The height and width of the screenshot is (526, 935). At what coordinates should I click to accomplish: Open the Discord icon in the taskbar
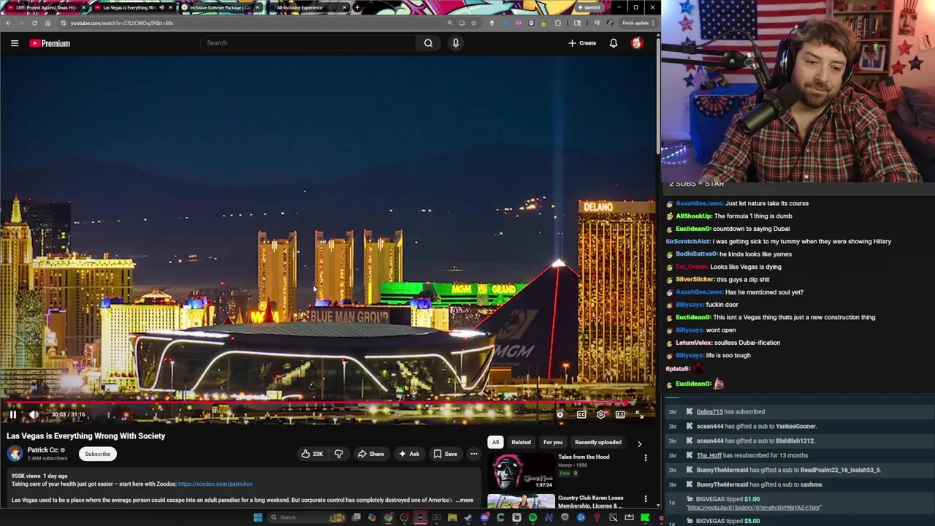pos(484,517)
